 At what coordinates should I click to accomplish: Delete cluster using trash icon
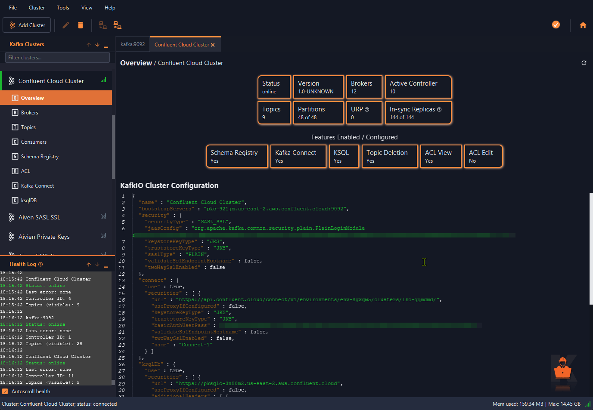click(x=81, y=25)
